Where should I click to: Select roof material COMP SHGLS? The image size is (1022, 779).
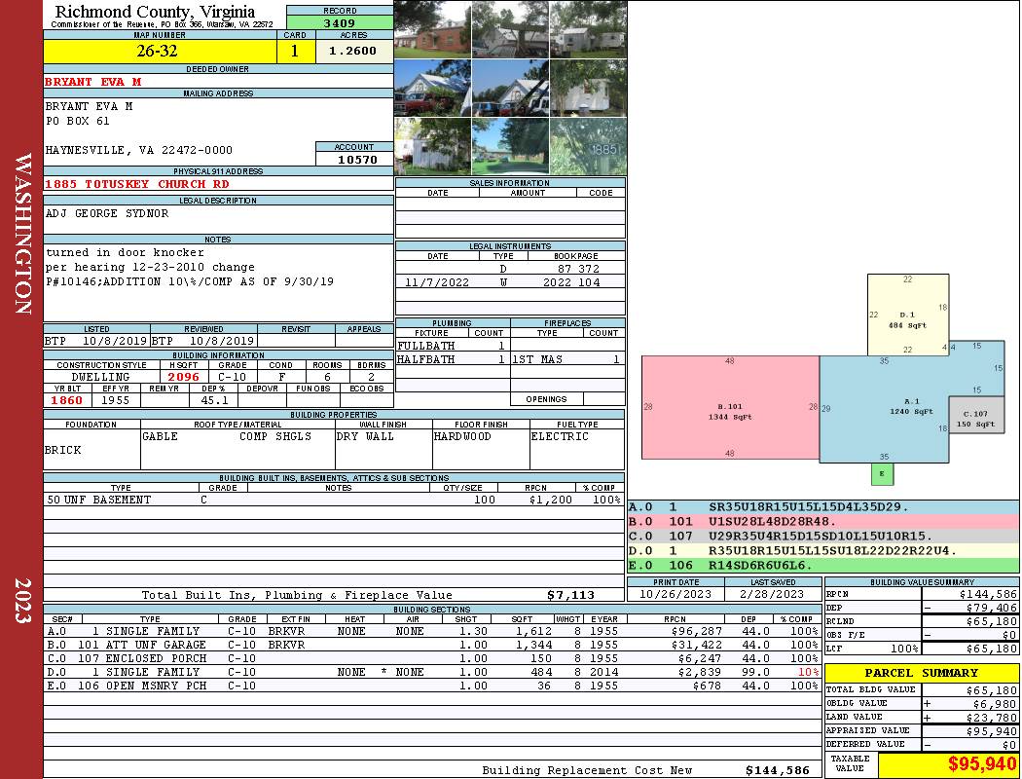point(275,436)
